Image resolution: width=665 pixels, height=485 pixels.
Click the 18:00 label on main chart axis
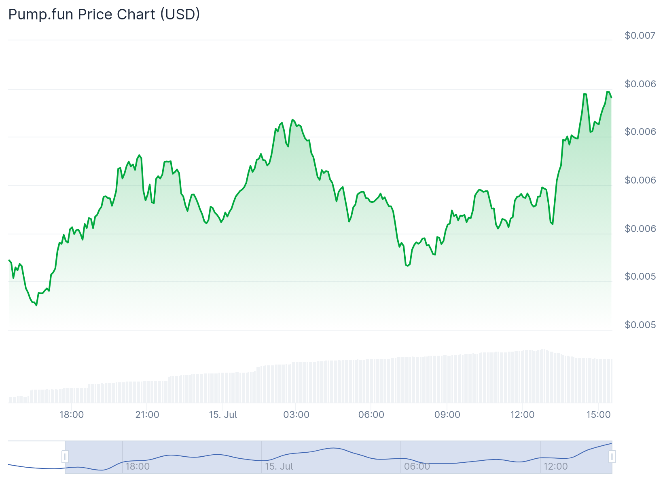[x=72, y=415]
